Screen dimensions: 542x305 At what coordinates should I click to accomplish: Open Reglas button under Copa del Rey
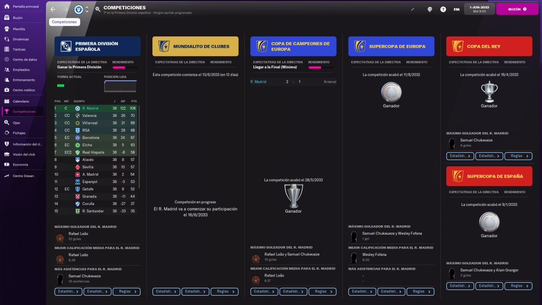pos(518,156)
